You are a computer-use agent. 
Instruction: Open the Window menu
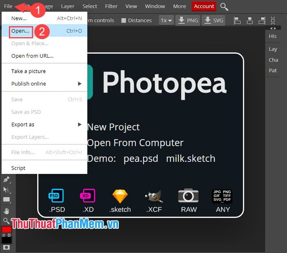coord(155,7)
